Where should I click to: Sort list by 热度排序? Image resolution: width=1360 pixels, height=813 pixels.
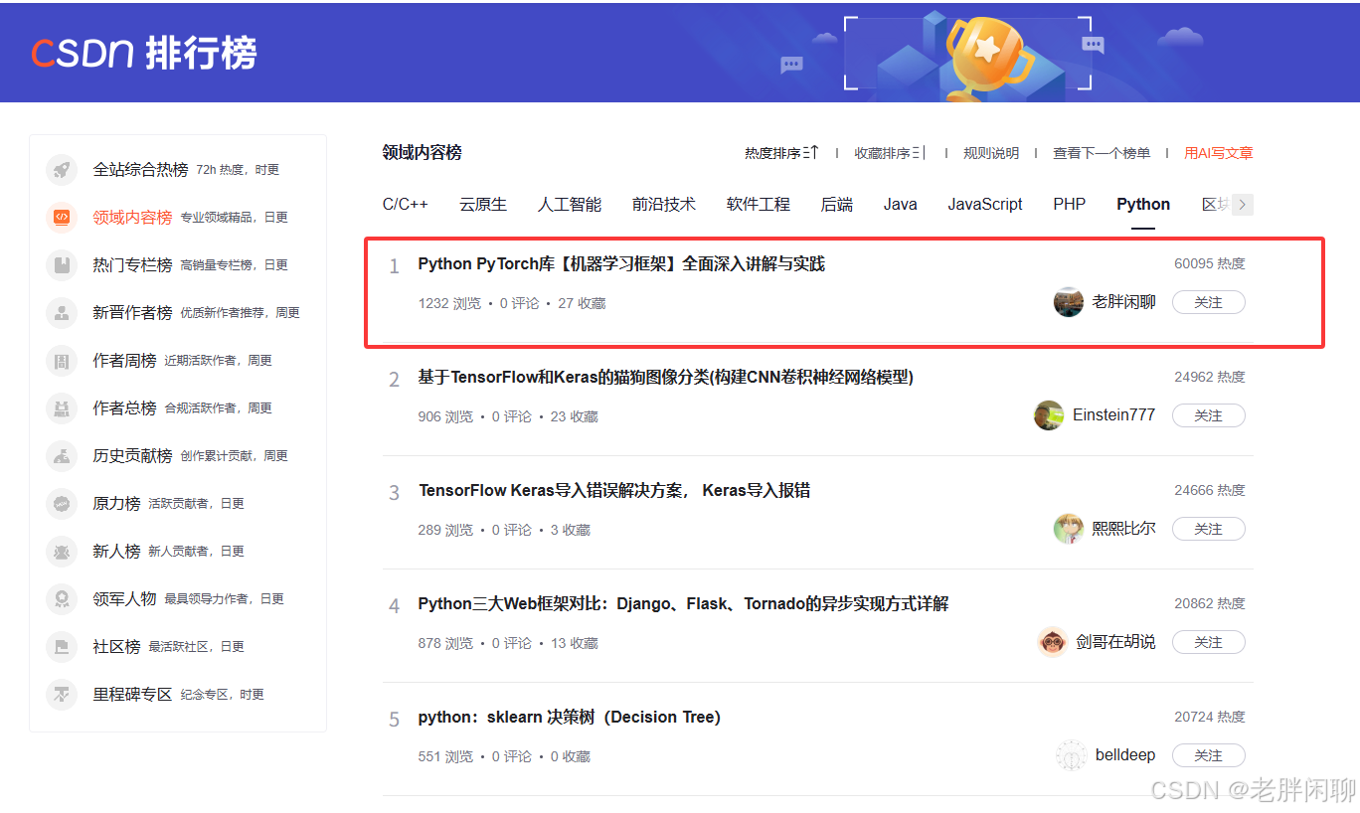click(781, 153)
